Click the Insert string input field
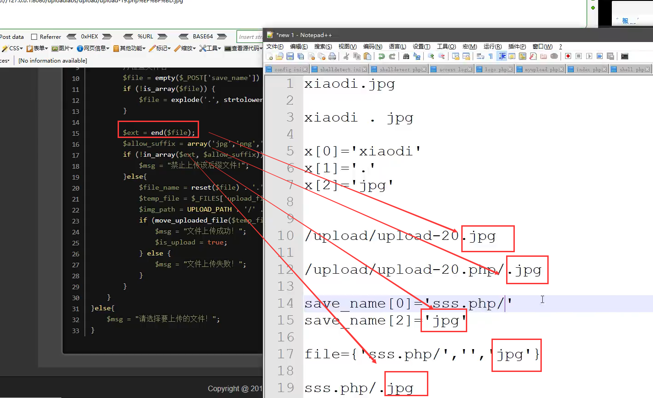Screen dimensions: 653x398 pyautogui.click(x=250, y=37)
